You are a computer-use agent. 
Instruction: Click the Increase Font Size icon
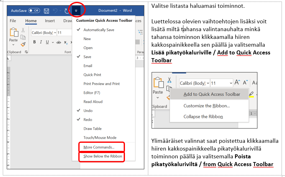click(237, 83)
